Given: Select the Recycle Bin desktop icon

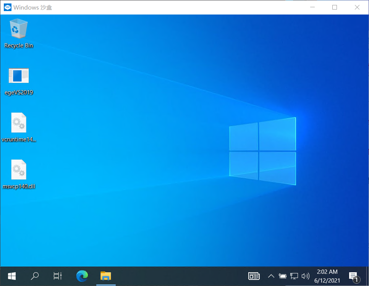Looking at the screenshot, I should 19,29.
